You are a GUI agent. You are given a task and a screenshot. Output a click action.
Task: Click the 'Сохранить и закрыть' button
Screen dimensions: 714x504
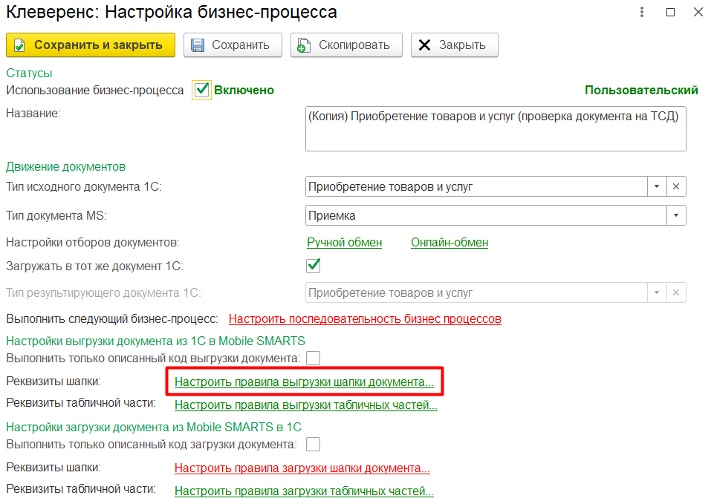(x=91, y=45)
